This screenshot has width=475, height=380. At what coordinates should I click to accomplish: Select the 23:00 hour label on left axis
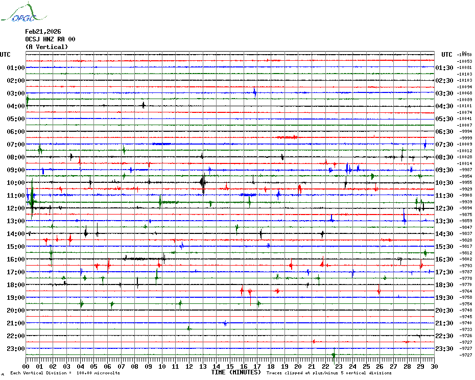point(16,349)
